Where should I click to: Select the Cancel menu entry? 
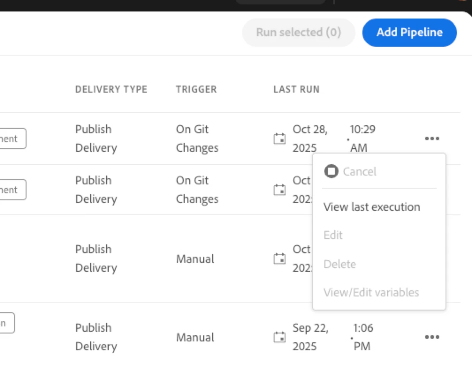coord(359,171)
